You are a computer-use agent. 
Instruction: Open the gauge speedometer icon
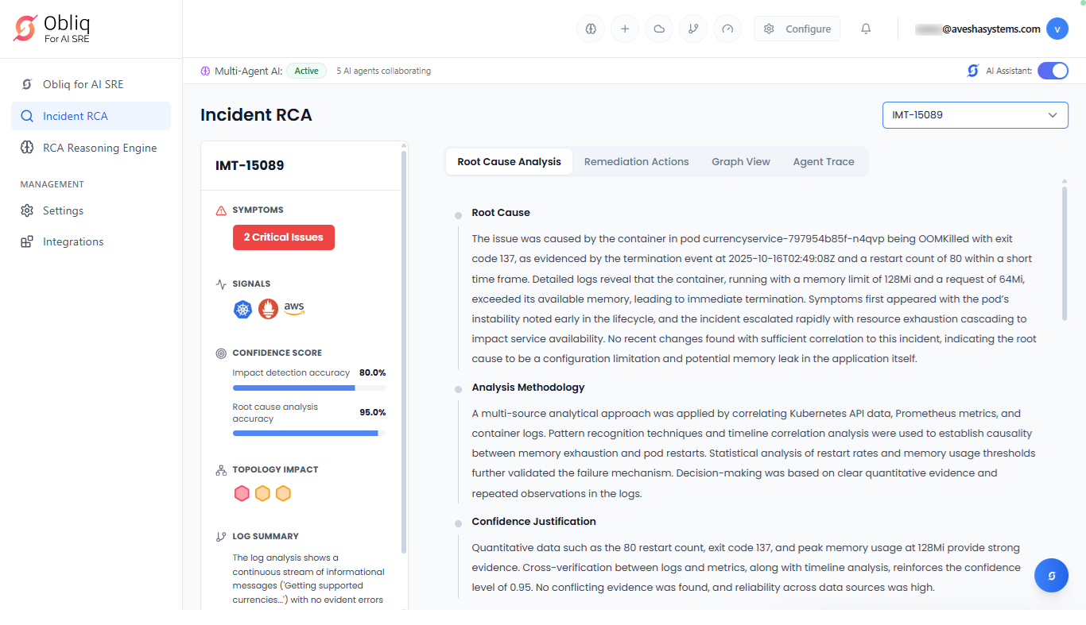tap(727, 29)
